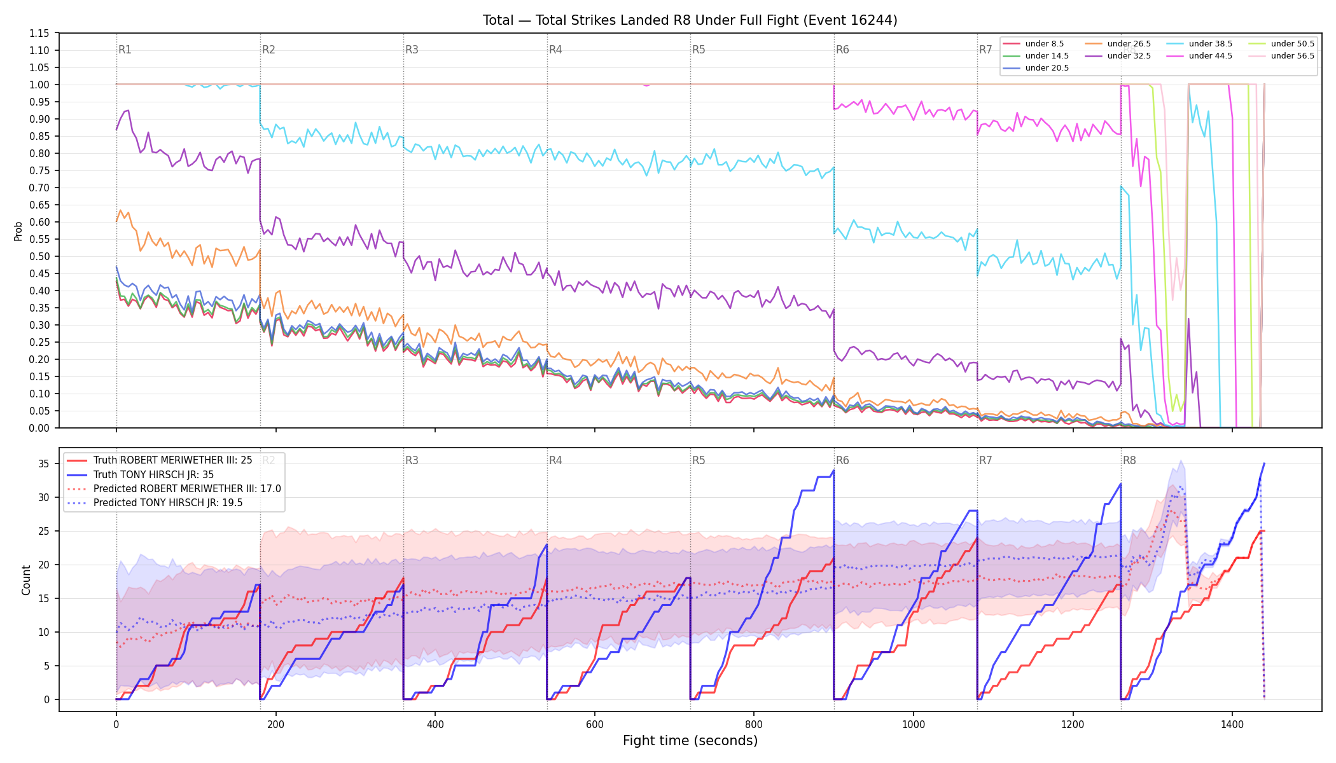Click the Prob axis tick label 0.75
The height and width of the screenshot is (763, 1336).
[39, 171]
